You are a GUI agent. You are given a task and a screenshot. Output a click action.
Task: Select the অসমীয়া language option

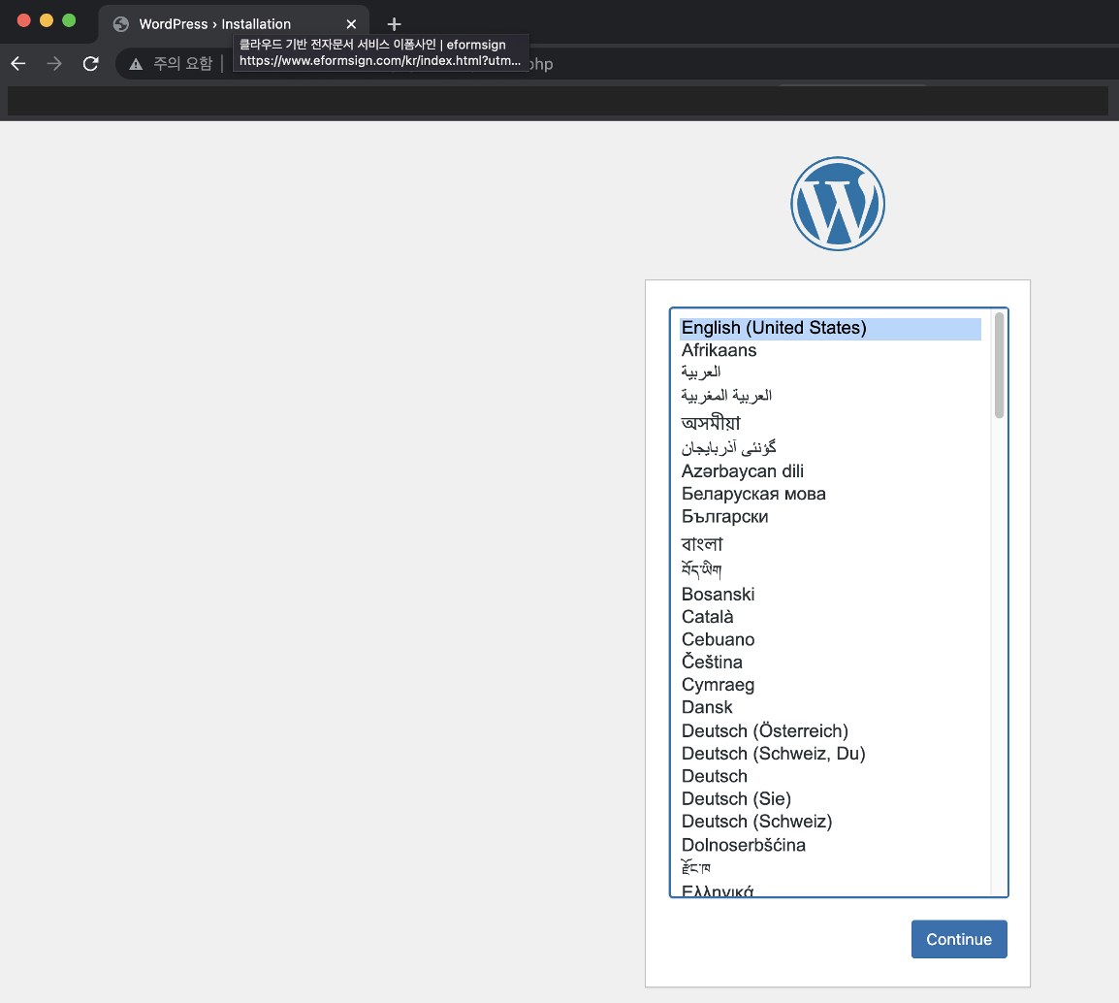click(x=831, y=423)
